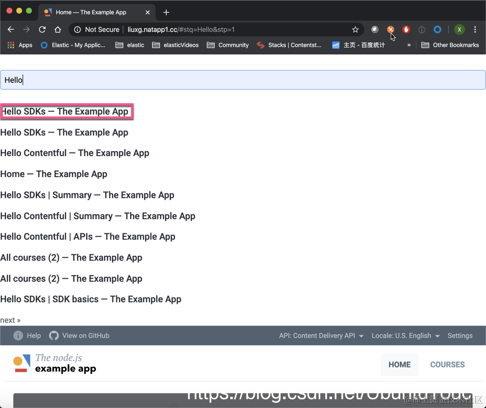This screenshot has height=408, width=486.
Task: Open the second All courses (2) result
Action: [71, 279]
